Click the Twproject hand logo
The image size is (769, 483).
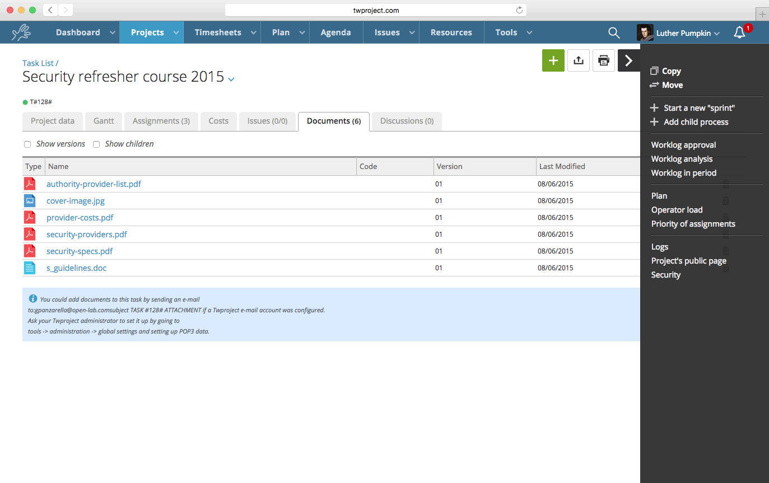[x=21, y=32]
